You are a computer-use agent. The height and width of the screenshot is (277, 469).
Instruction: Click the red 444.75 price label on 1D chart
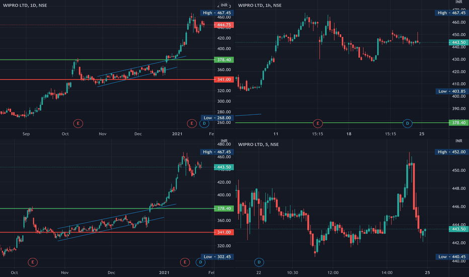(224, 25)
